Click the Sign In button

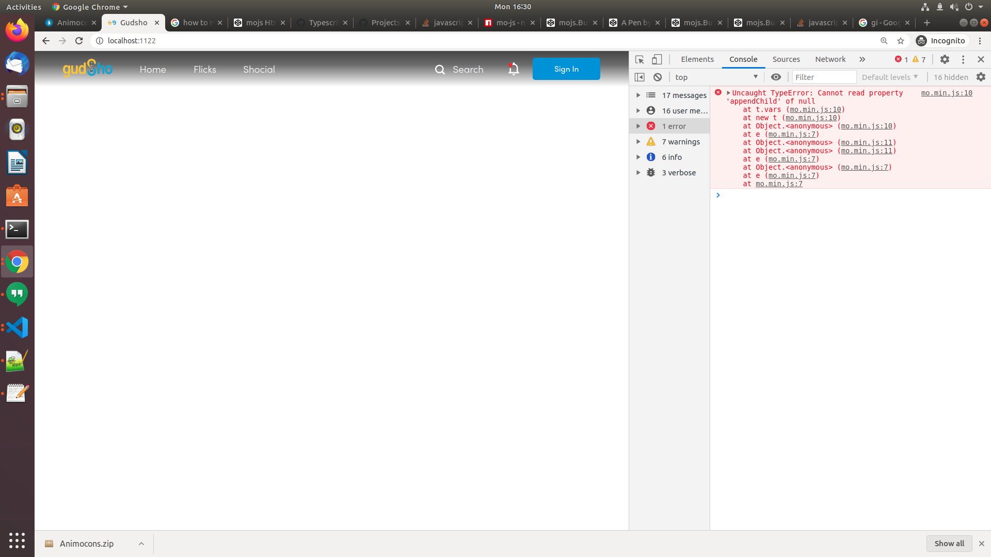click(566, 69)
